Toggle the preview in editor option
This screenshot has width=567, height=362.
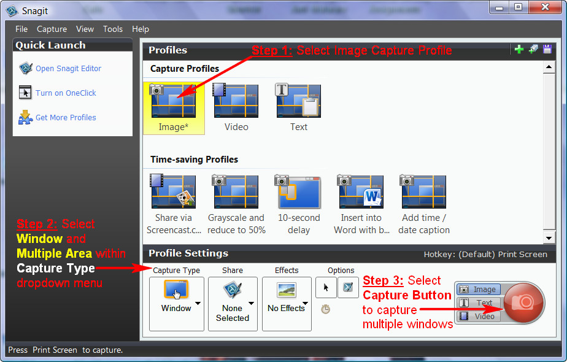348,287
